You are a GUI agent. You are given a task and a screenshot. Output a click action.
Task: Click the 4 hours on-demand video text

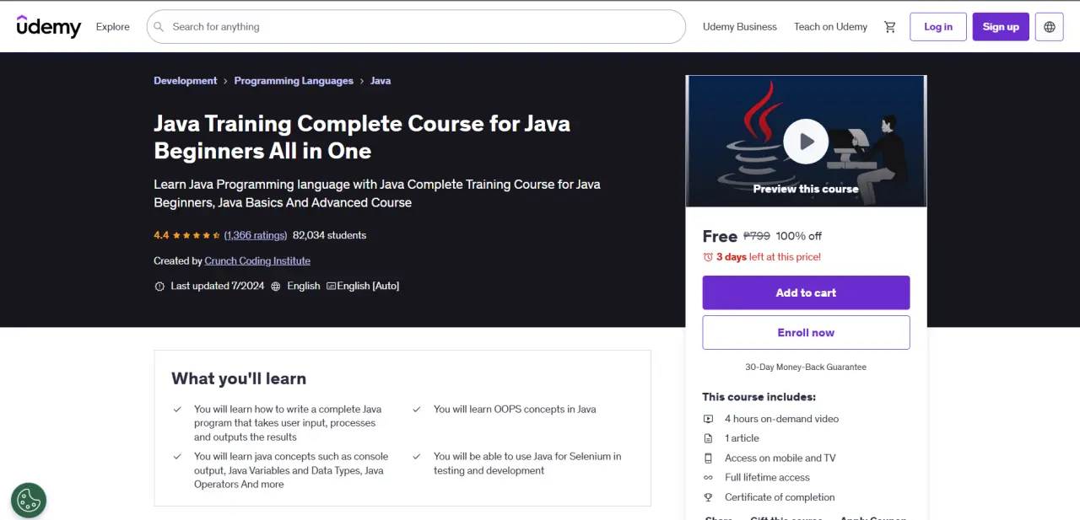pos(781,419)
